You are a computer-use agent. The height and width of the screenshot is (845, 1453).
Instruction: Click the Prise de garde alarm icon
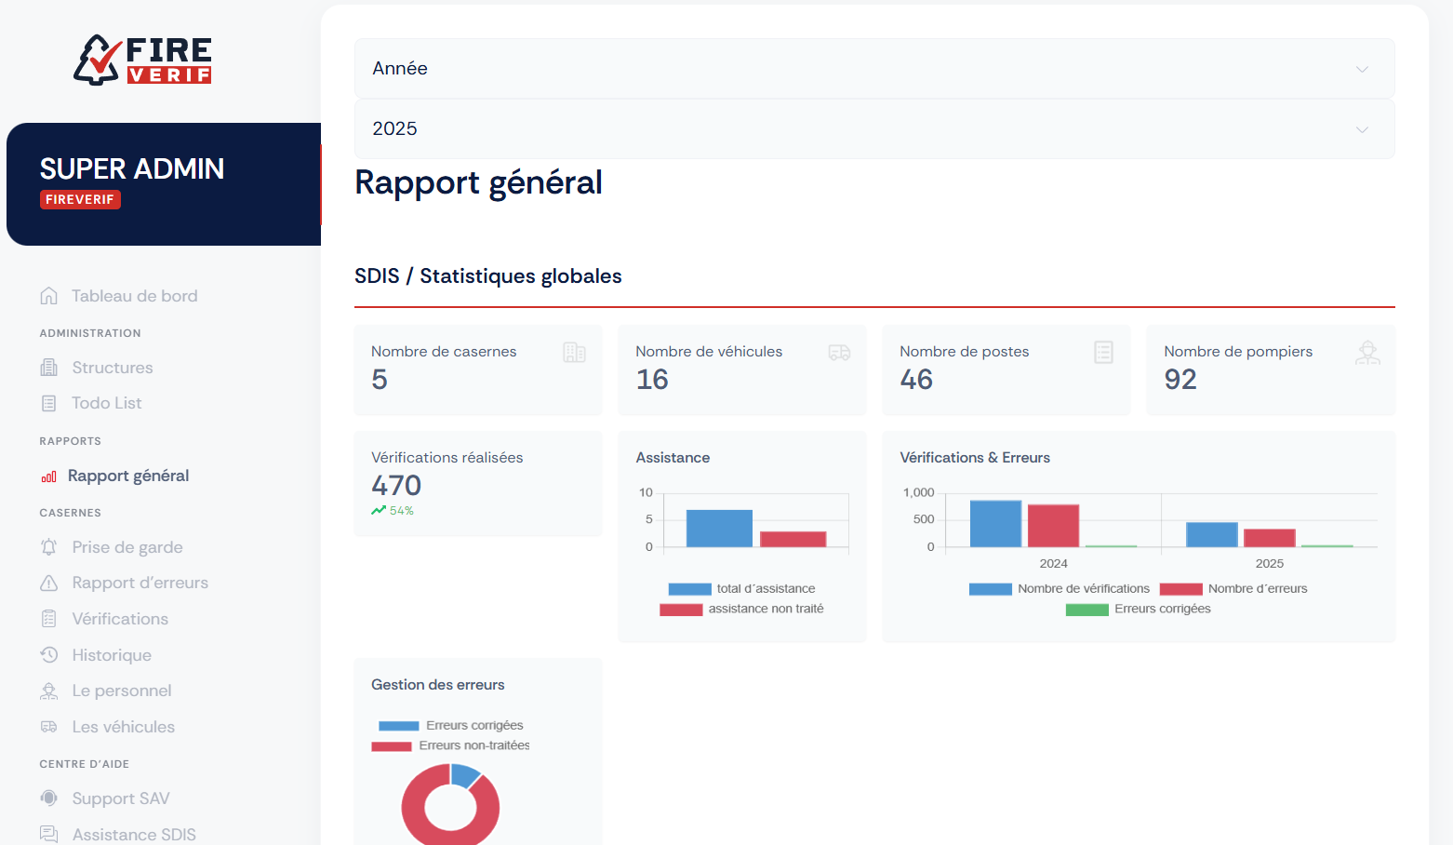coord(49,547)
